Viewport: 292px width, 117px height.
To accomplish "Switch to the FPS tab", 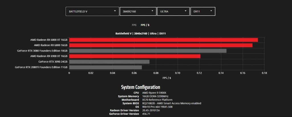I will pos(134,25).
